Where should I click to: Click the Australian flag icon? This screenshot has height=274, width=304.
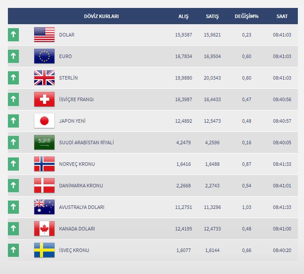(x=44, y=207)
